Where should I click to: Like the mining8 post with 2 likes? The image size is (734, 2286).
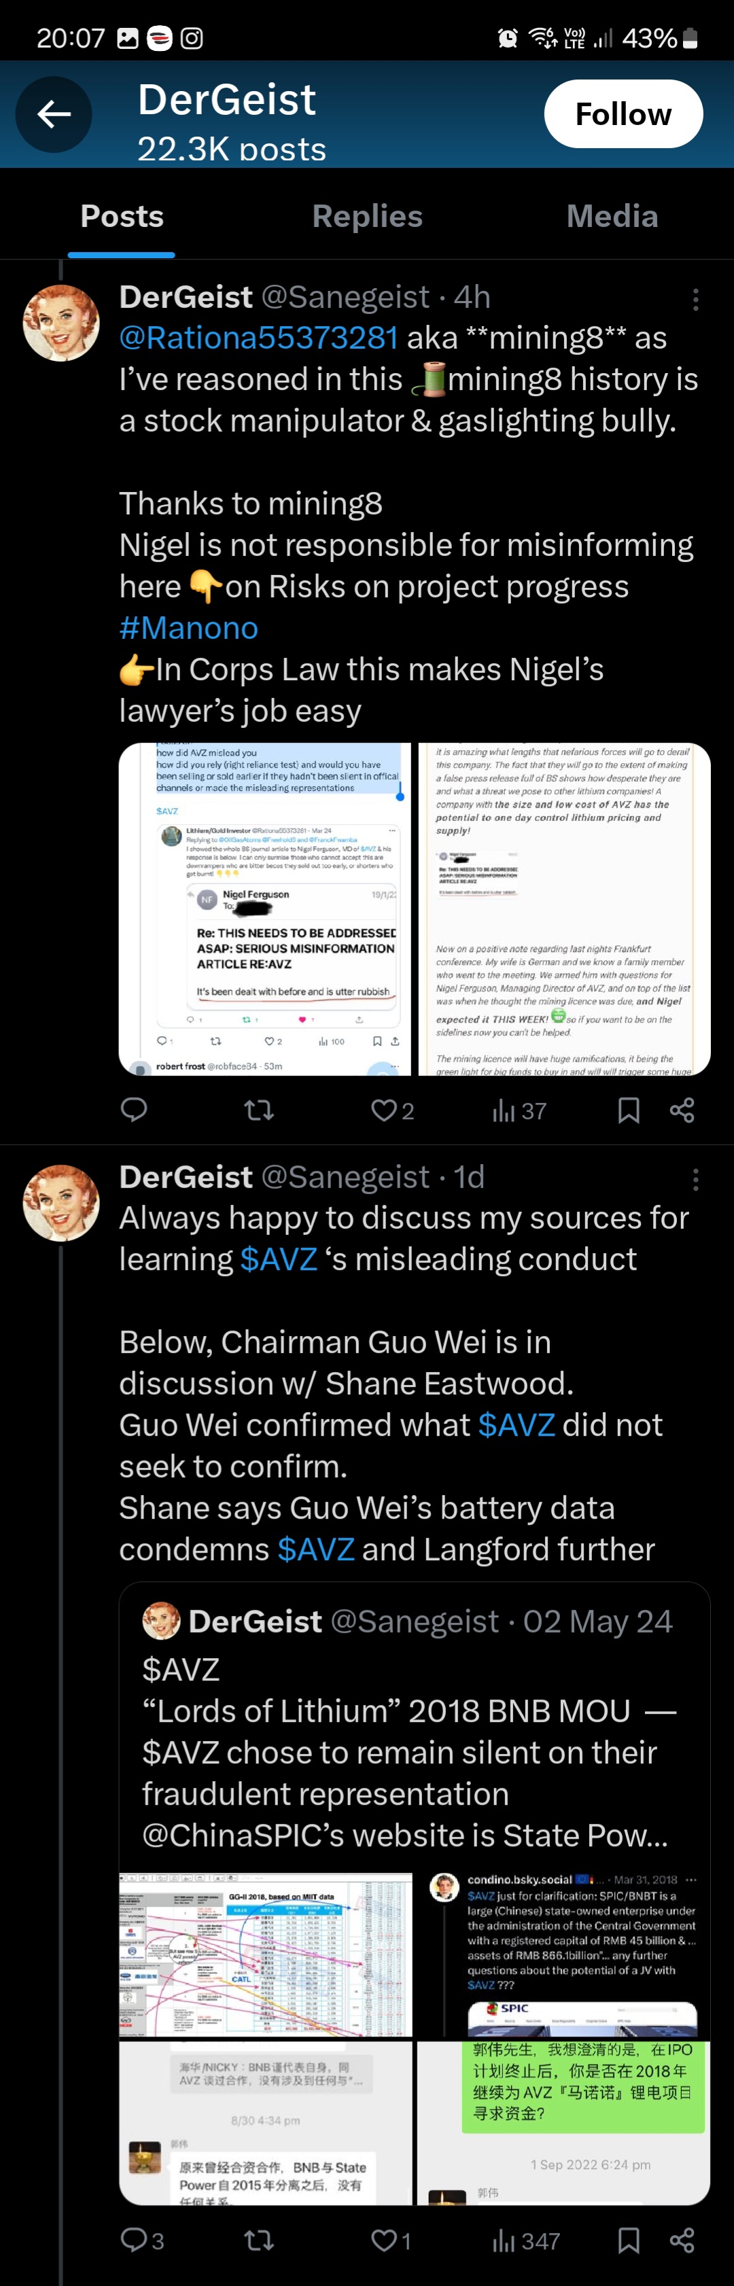click(x=391, y=1110)
